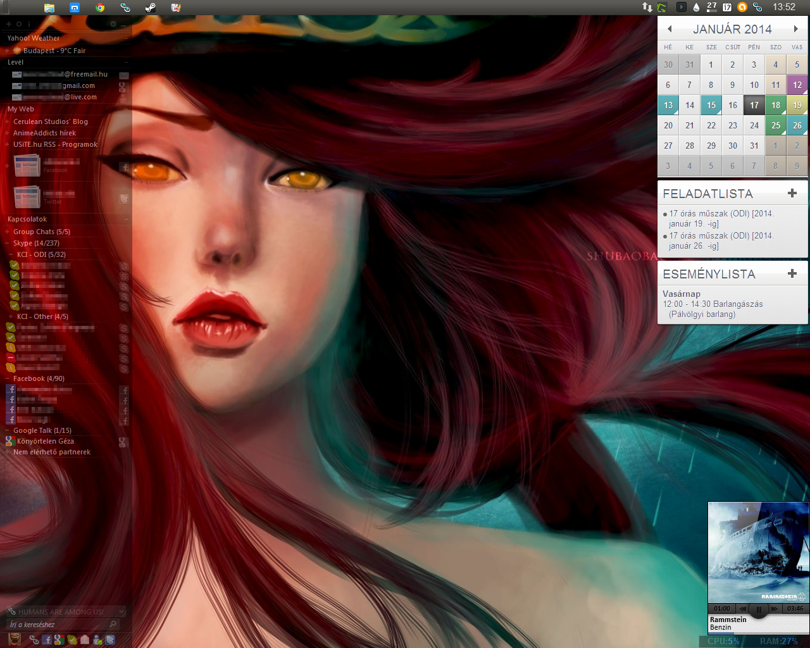Select January 17 in the calendar

[754, 105]
